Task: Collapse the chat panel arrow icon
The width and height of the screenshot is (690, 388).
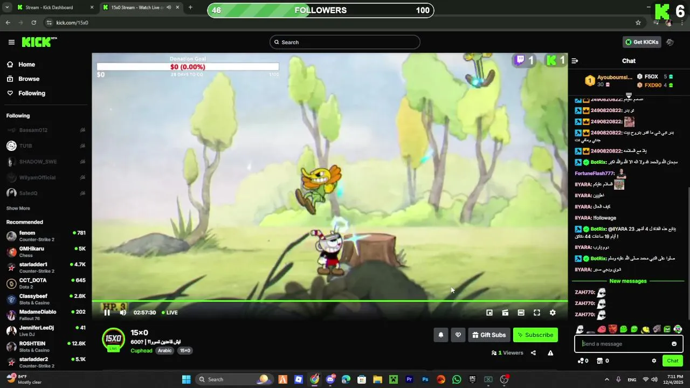Action: point(575,61)
